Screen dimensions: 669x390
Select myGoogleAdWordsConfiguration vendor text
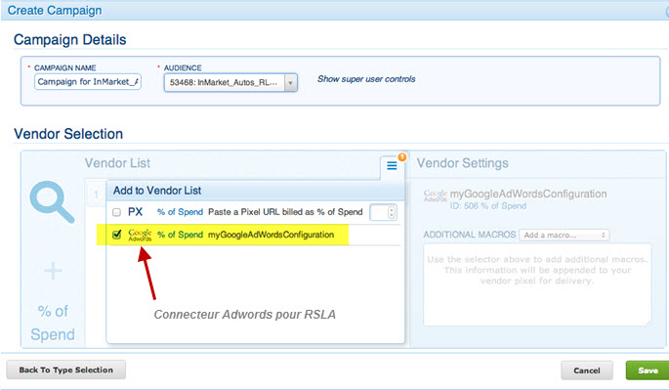click(271, 235)
